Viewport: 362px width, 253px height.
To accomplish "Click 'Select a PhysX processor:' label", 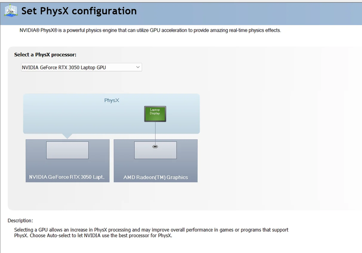I will [45, 55].
